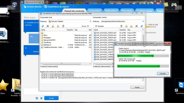Screen dimensions: 184x103
Task: Select Controle Remoto in top toolbar
Action: click(x=32, y=7)
